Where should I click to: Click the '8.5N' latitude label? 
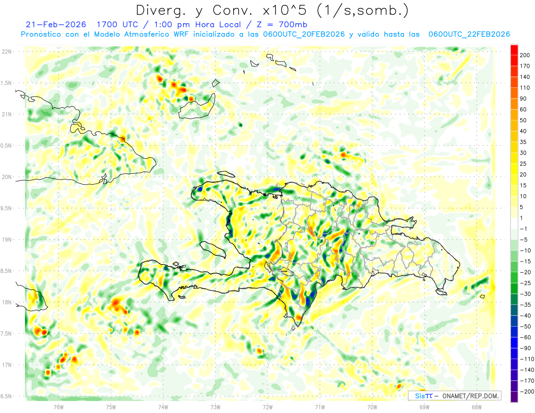click(6, 271)
